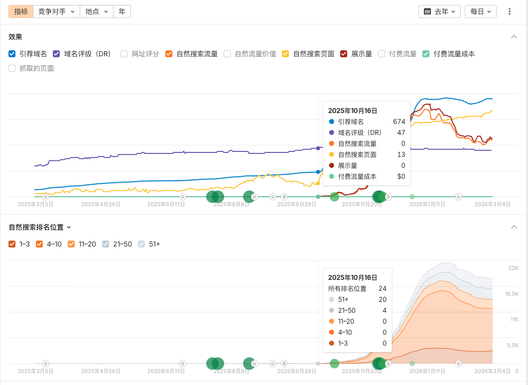
Task: Click overlapping green circles left of 2025年8月8日 in 效果 chart
Action: point(215,197)
